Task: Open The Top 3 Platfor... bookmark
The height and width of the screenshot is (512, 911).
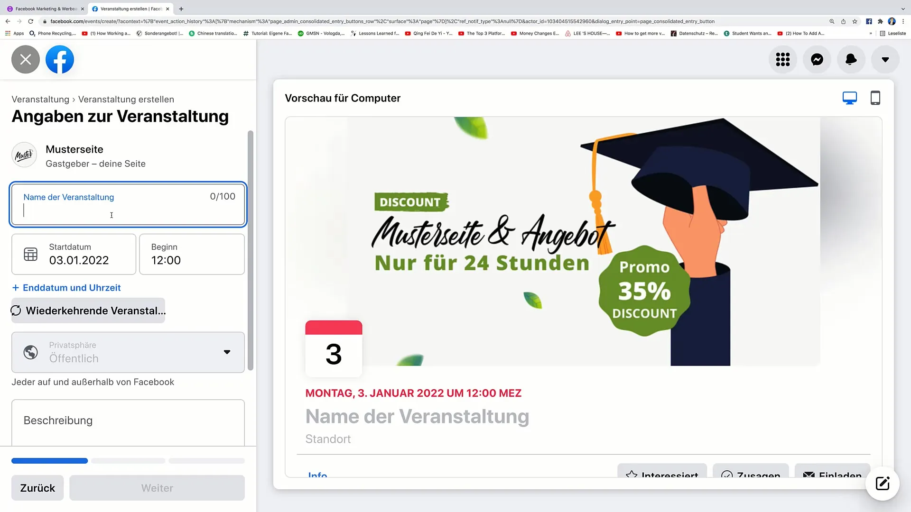Action: tap(482, 34)
